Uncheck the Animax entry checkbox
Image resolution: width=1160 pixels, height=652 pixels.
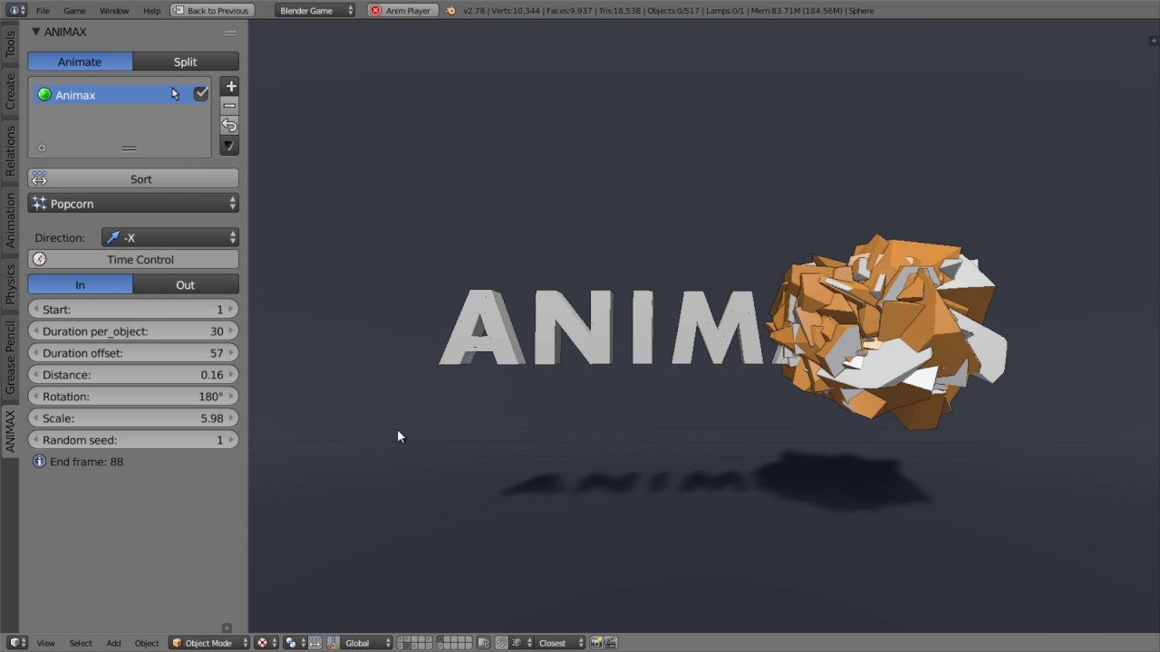(201, 93)
